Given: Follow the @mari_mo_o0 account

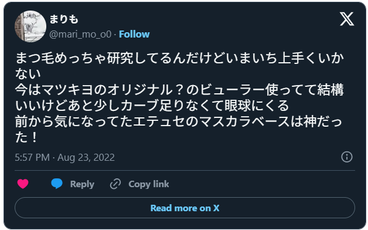Looking at the screenshot, I should (134, 34).
